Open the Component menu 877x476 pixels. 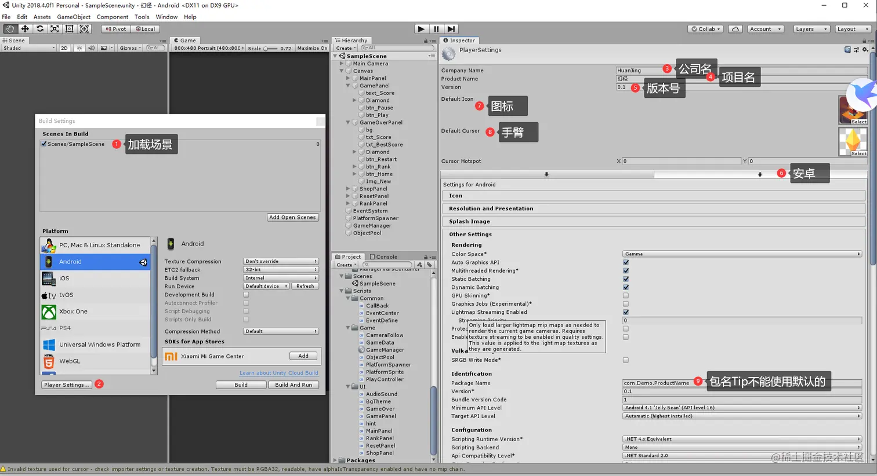pos(113,17)
